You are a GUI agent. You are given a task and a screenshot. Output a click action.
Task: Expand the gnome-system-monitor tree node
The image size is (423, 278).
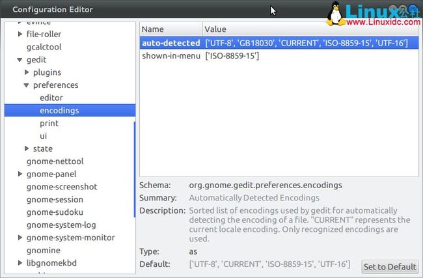tap(20, 238)
